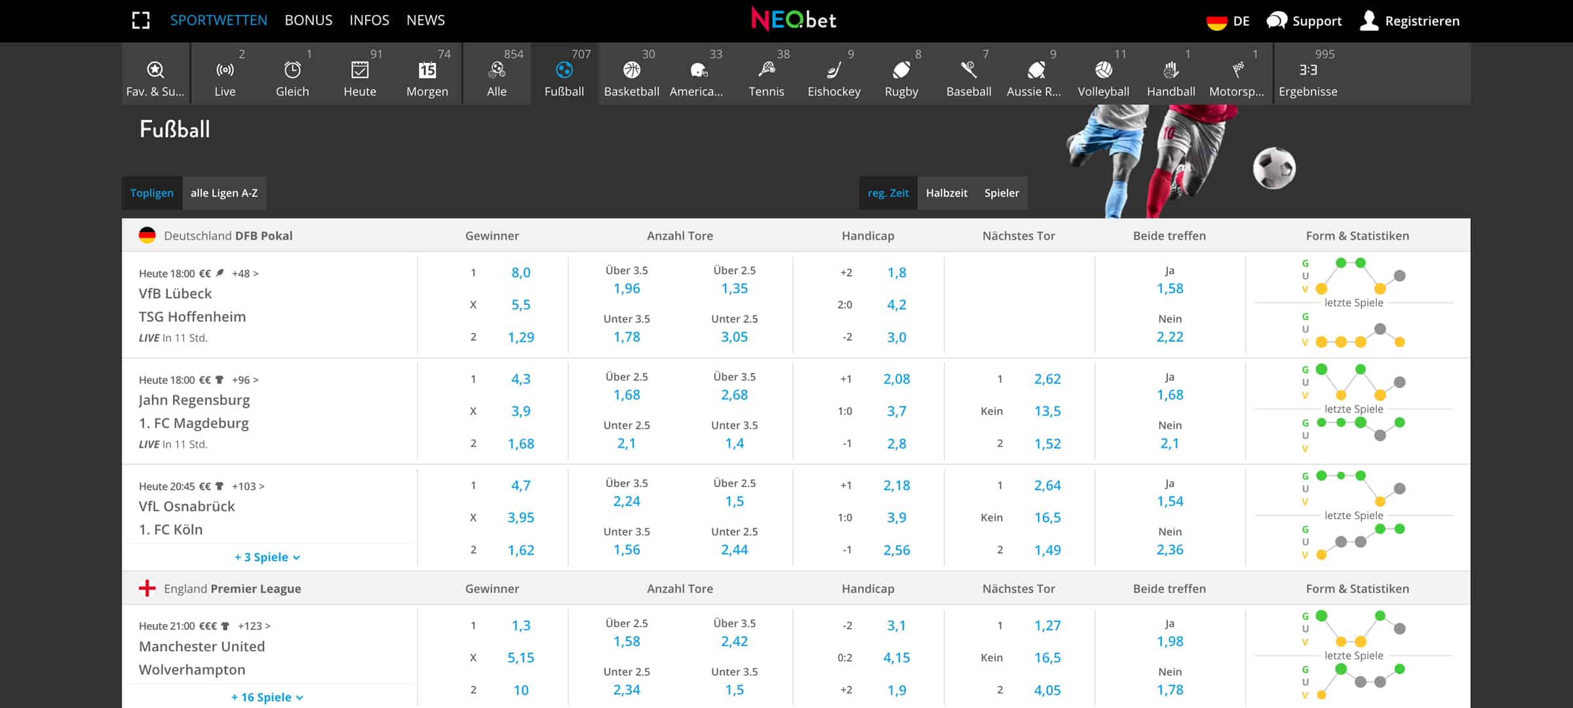The width and height of the screenshot is (1573, 708).
Task: Open the NEWS menu
Action: point(425,20)
